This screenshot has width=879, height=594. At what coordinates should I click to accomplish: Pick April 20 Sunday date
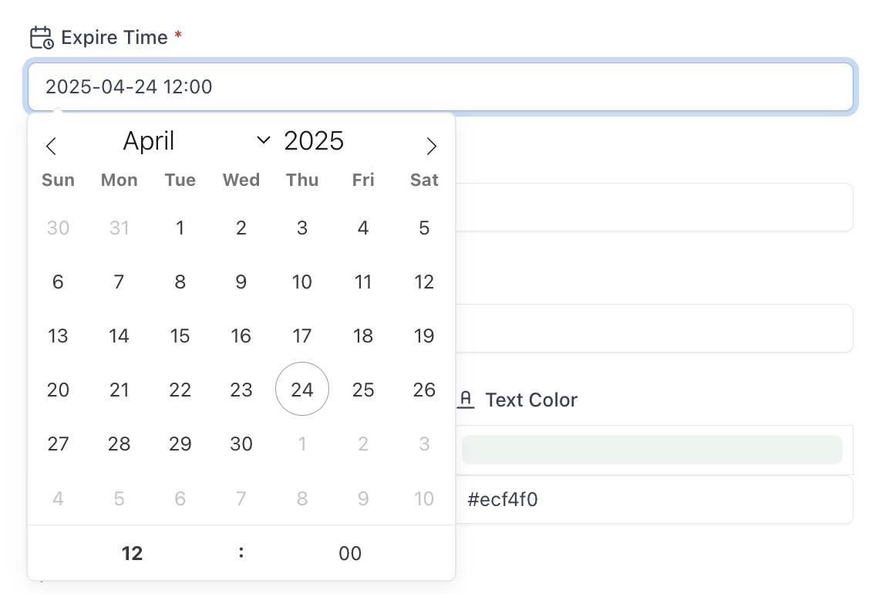pos(58,390)
